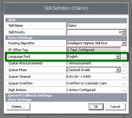
Task: Open Queue Music ellipsis options
Action: pos(124,70)
